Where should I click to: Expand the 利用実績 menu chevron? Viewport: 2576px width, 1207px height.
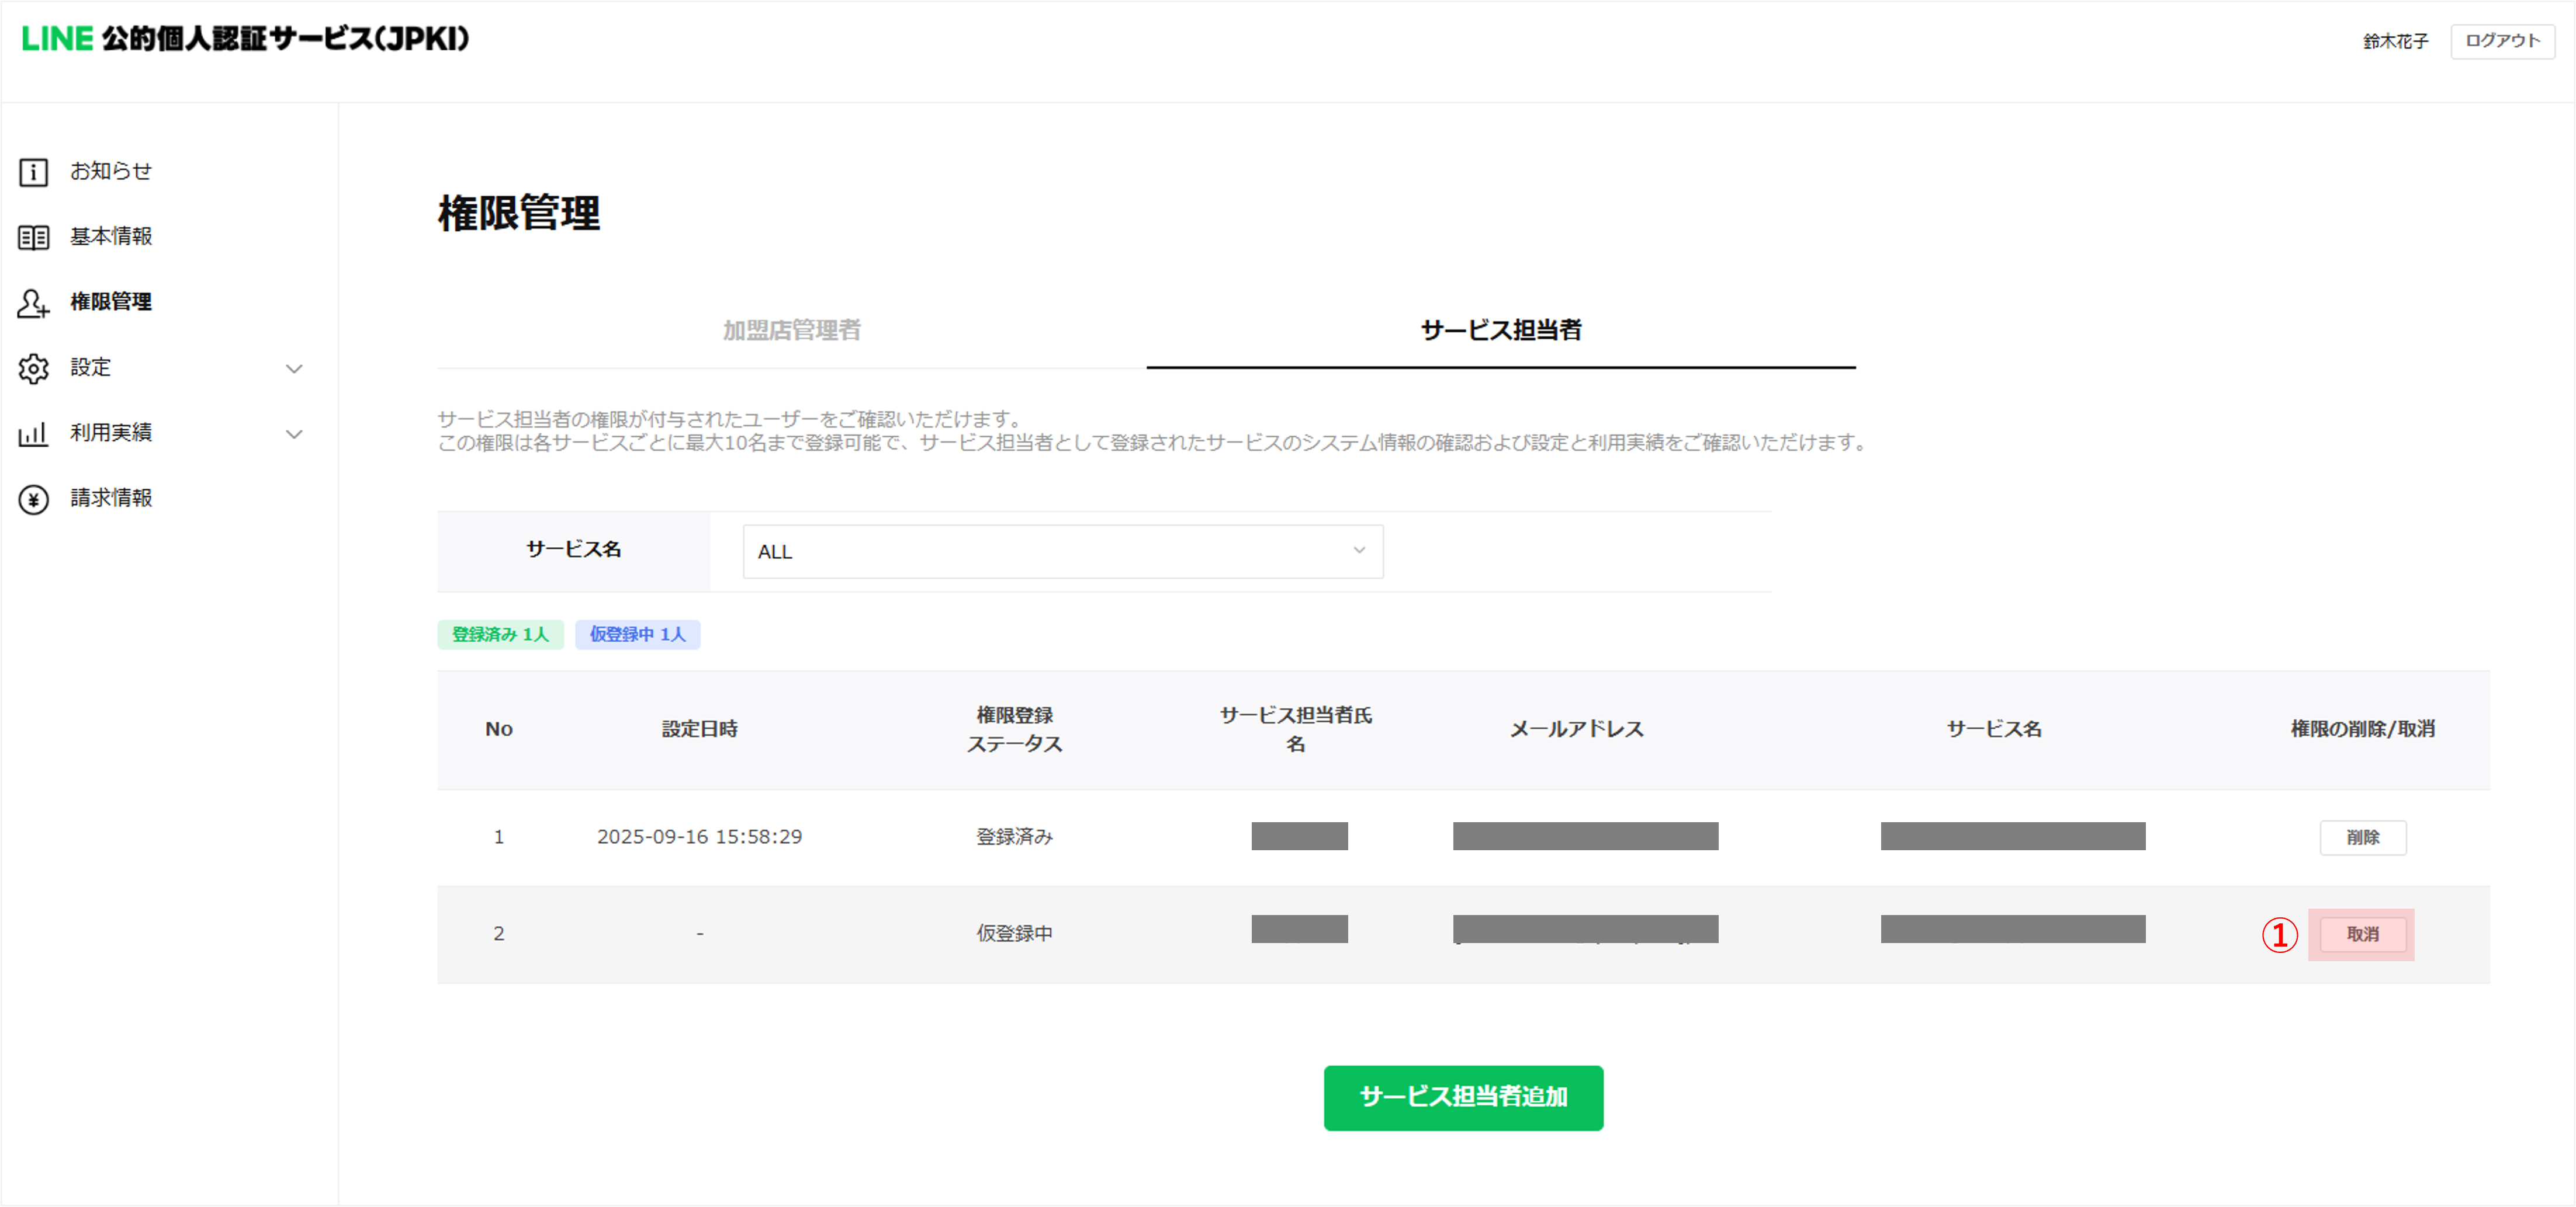coord(294,434)
